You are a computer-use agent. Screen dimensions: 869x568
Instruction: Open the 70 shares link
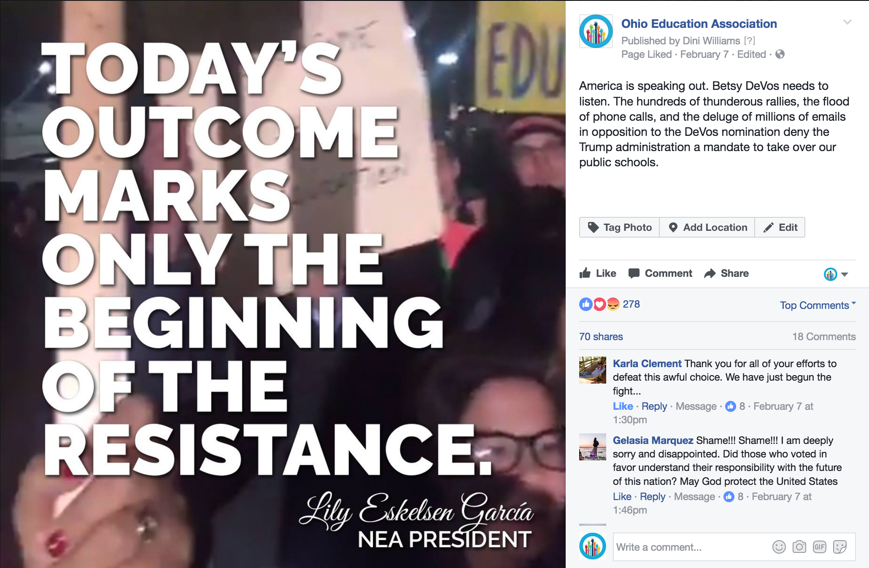click(601, 336)
